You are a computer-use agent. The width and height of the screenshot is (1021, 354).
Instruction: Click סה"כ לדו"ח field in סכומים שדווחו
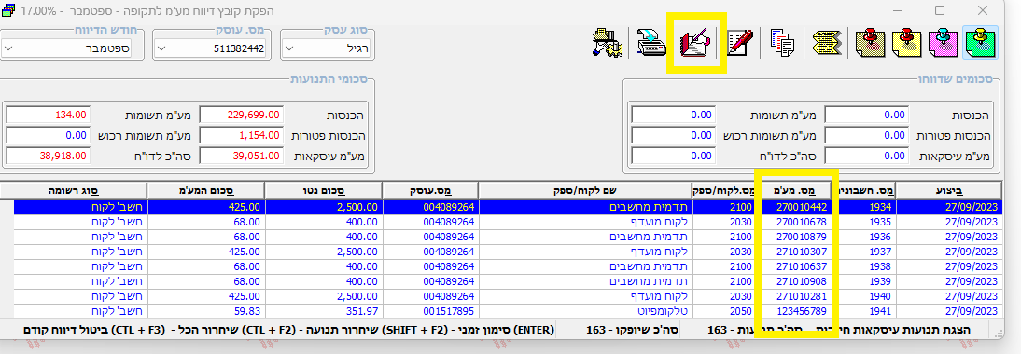pyautogui.click(x=673, y=156)
